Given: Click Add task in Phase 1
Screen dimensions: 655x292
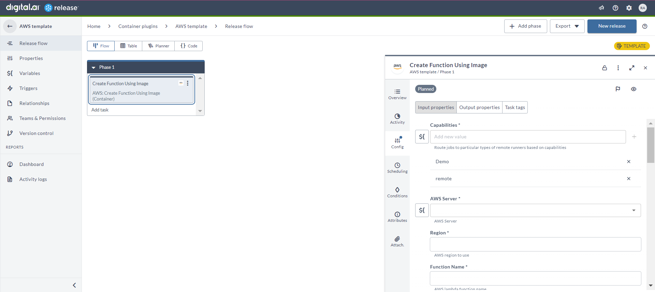Looking at the screenshot, I should (100, 110).
